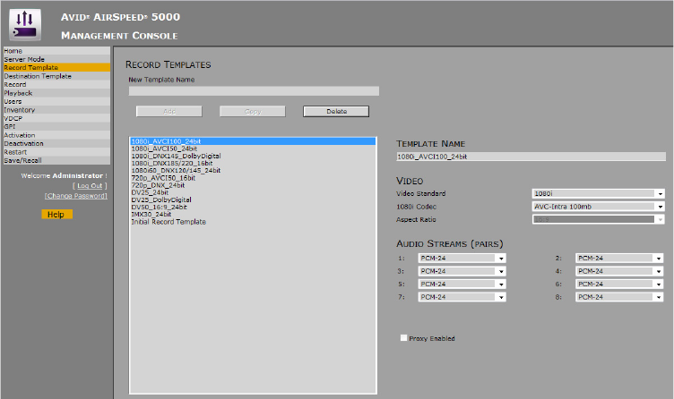Open the Aspect Ratio dropdown
Screen dimensions: 674x399
coord(599,219)
